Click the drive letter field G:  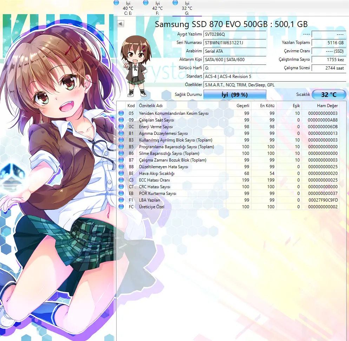(235, 68)
